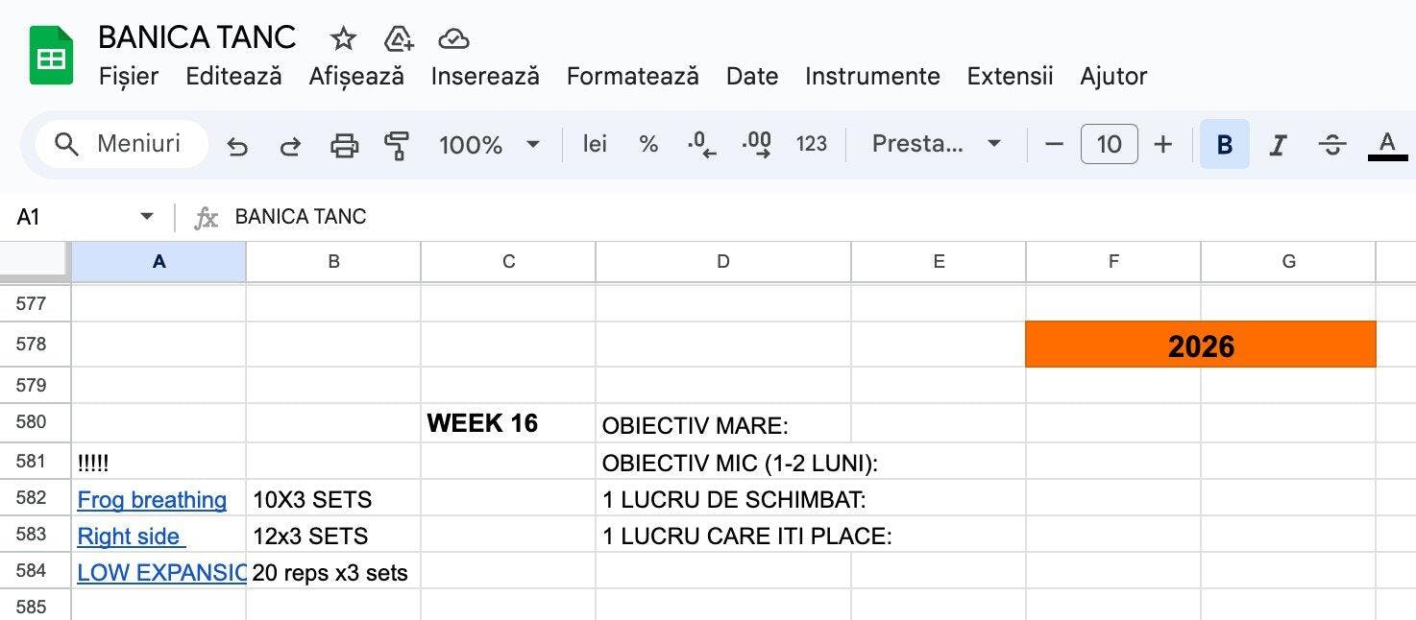Toggle italic formatting

click(1278, 145)
